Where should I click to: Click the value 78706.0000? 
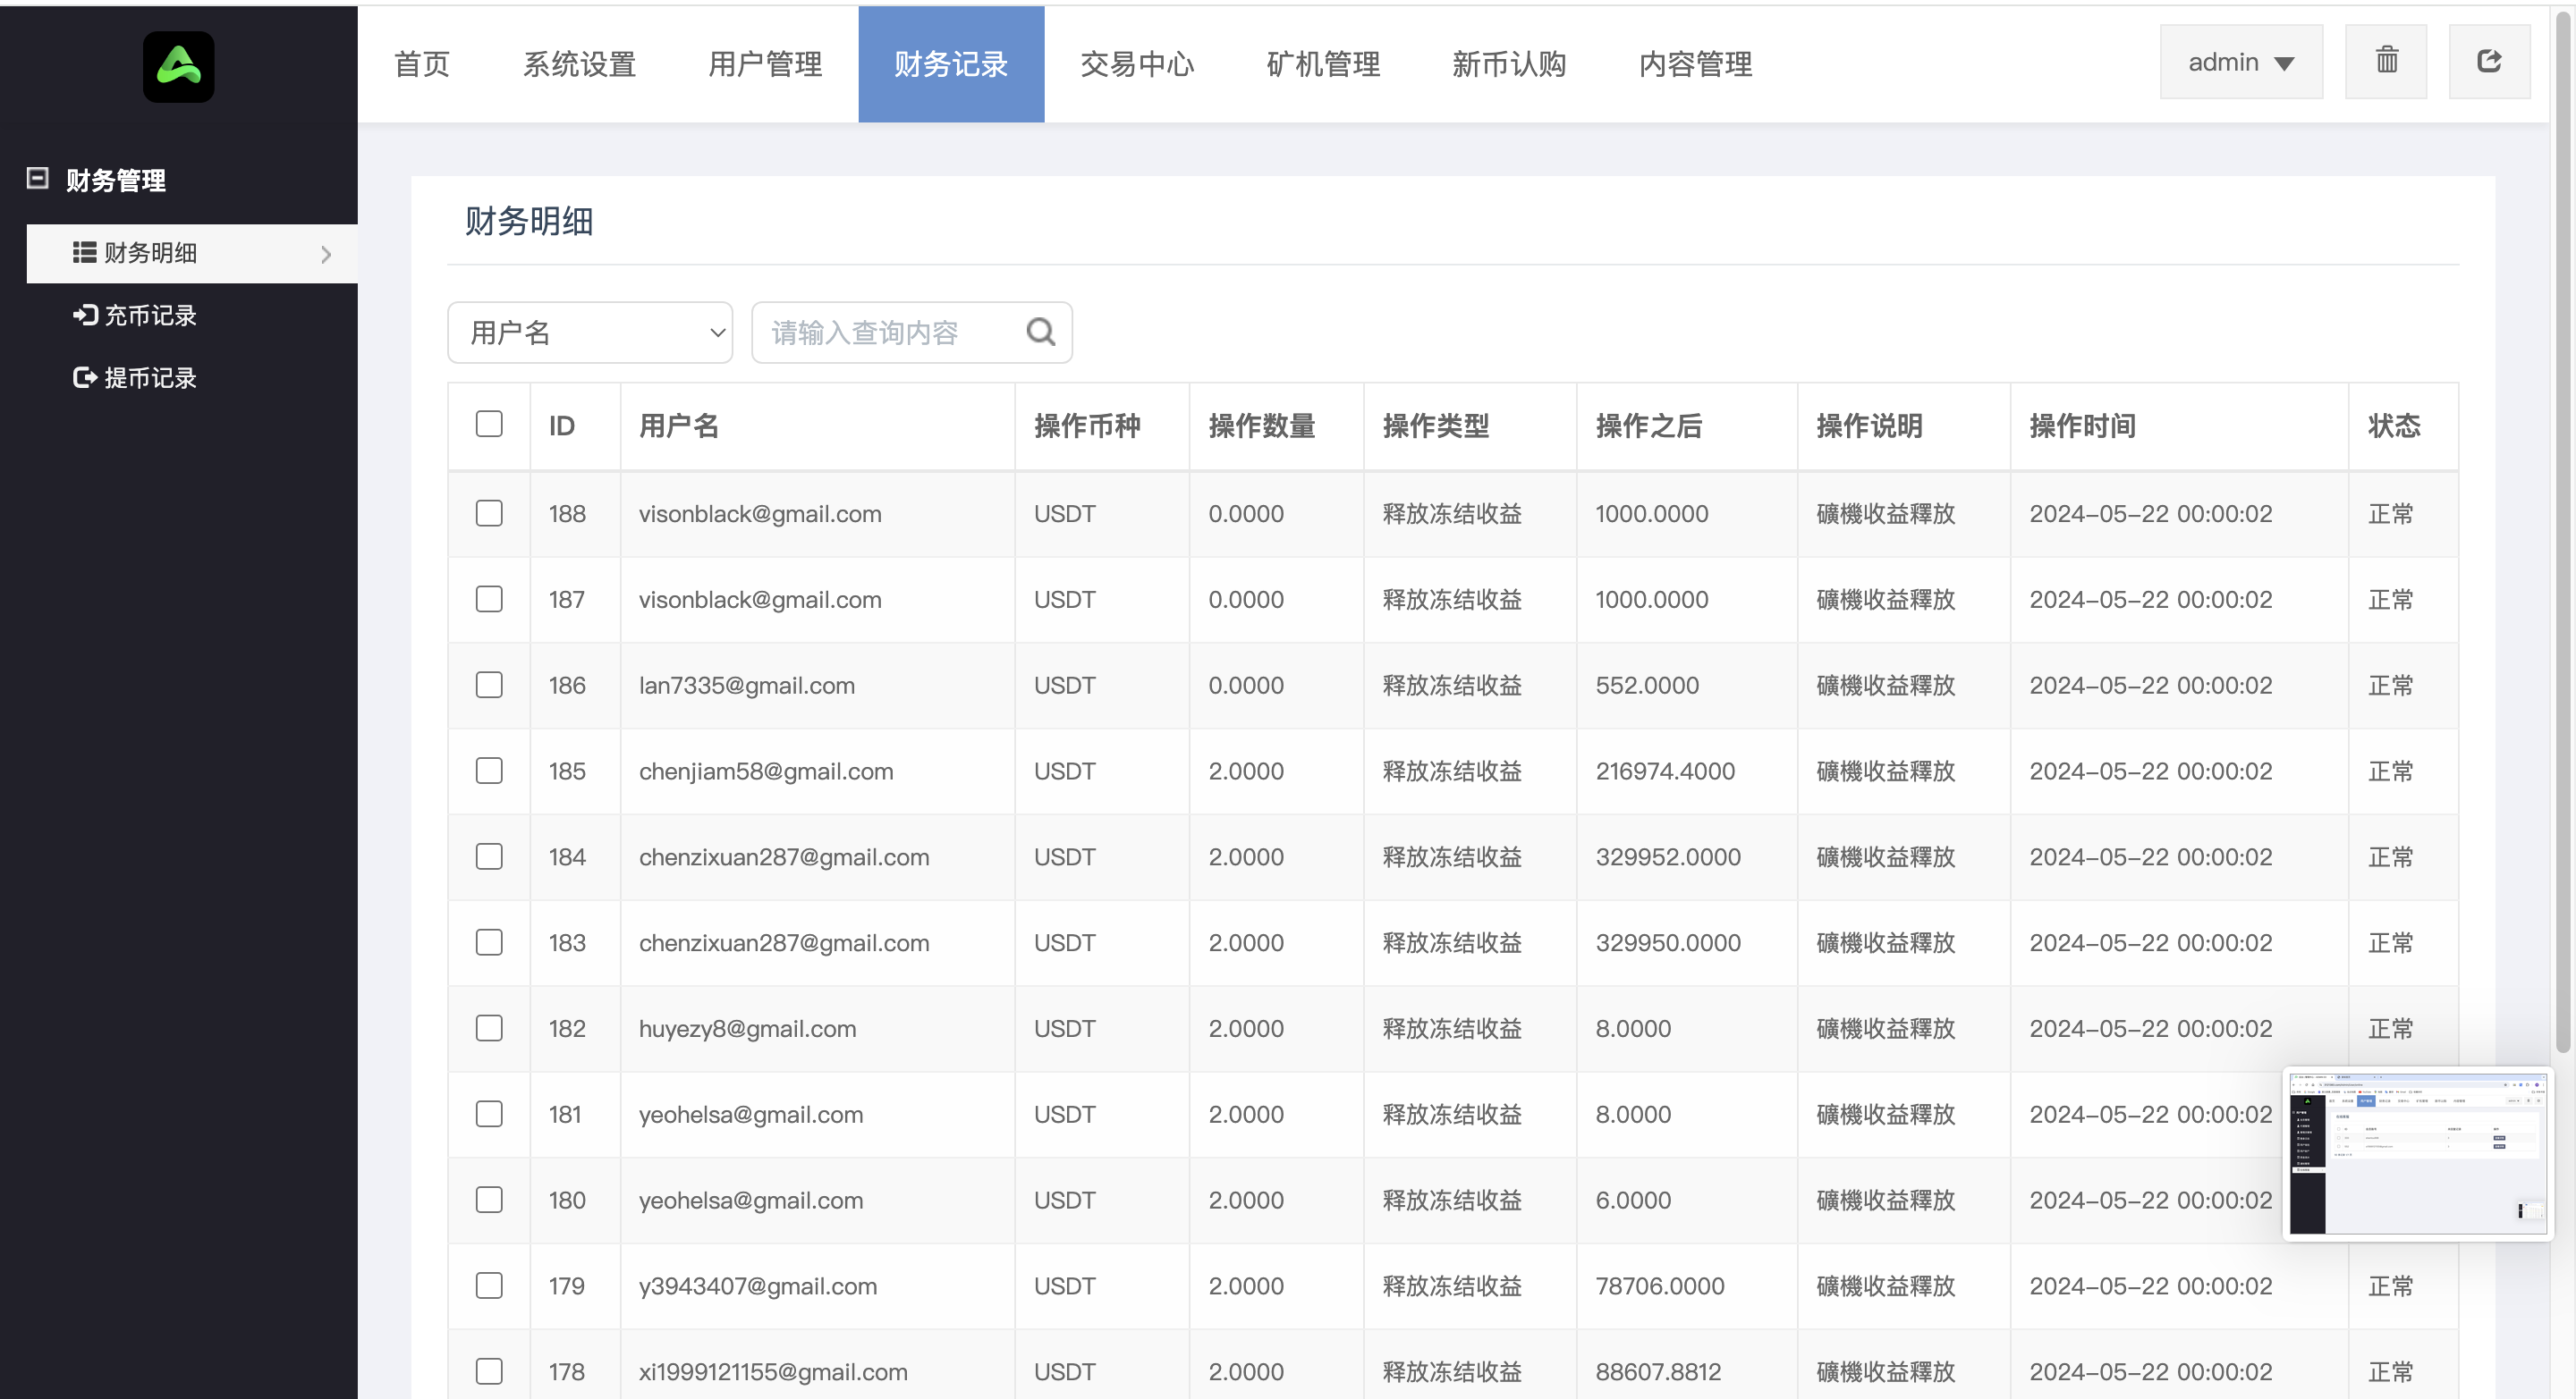[x=1660, y=1287]
